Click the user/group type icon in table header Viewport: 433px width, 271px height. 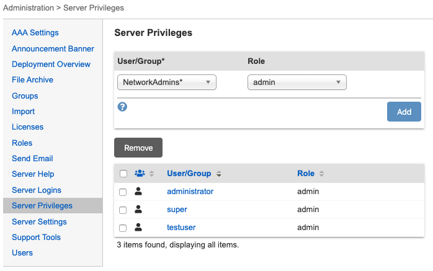point(140,174)
